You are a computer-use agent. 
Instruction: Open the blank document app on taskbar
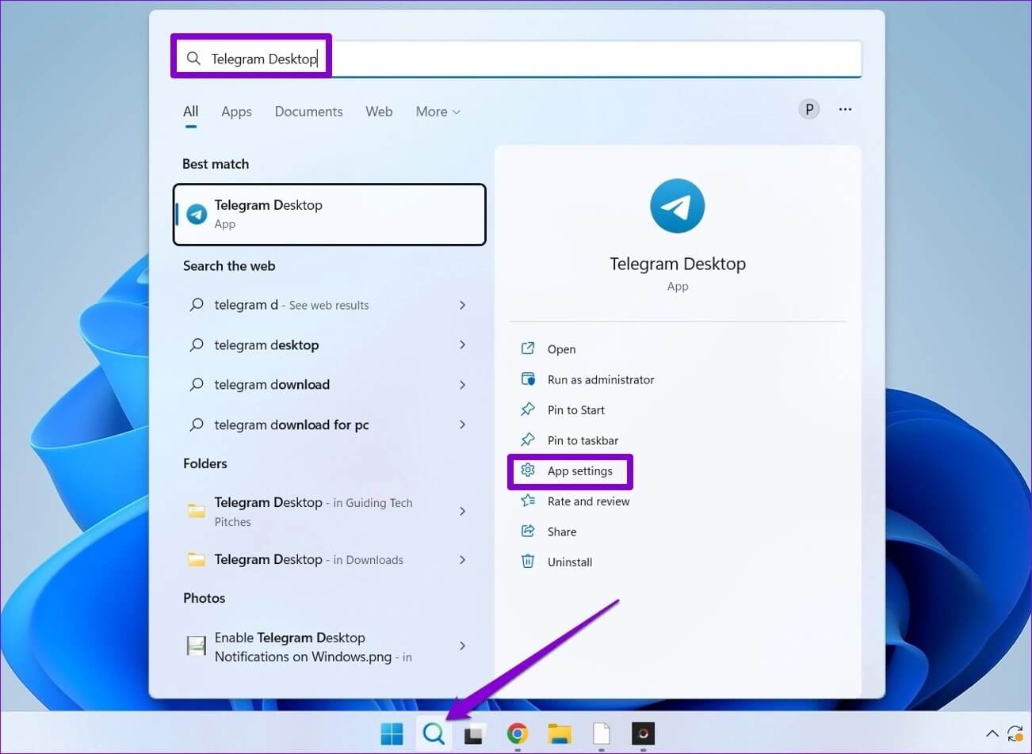602,734
